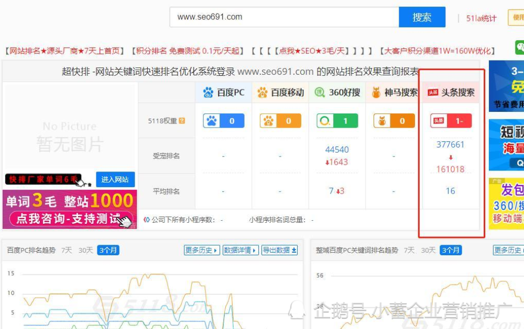524x329 pixels.
Task: Click the green 360 icon beside 360好搜
Action: tap(320, 93)
